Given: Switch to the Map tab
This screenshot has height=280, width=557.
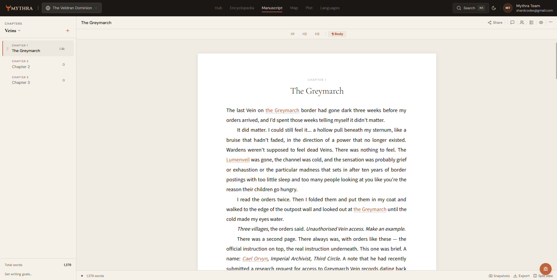Looking at the screenshot, I should [294, 8].
